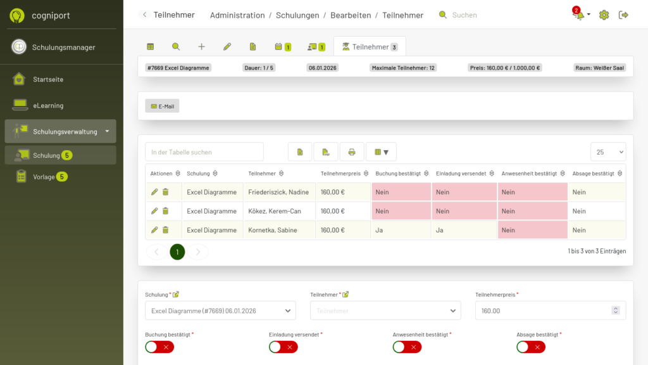This screenshot has width=648, height=365.
Task: Click the print icon above the table
Action: tap(352, 152)
